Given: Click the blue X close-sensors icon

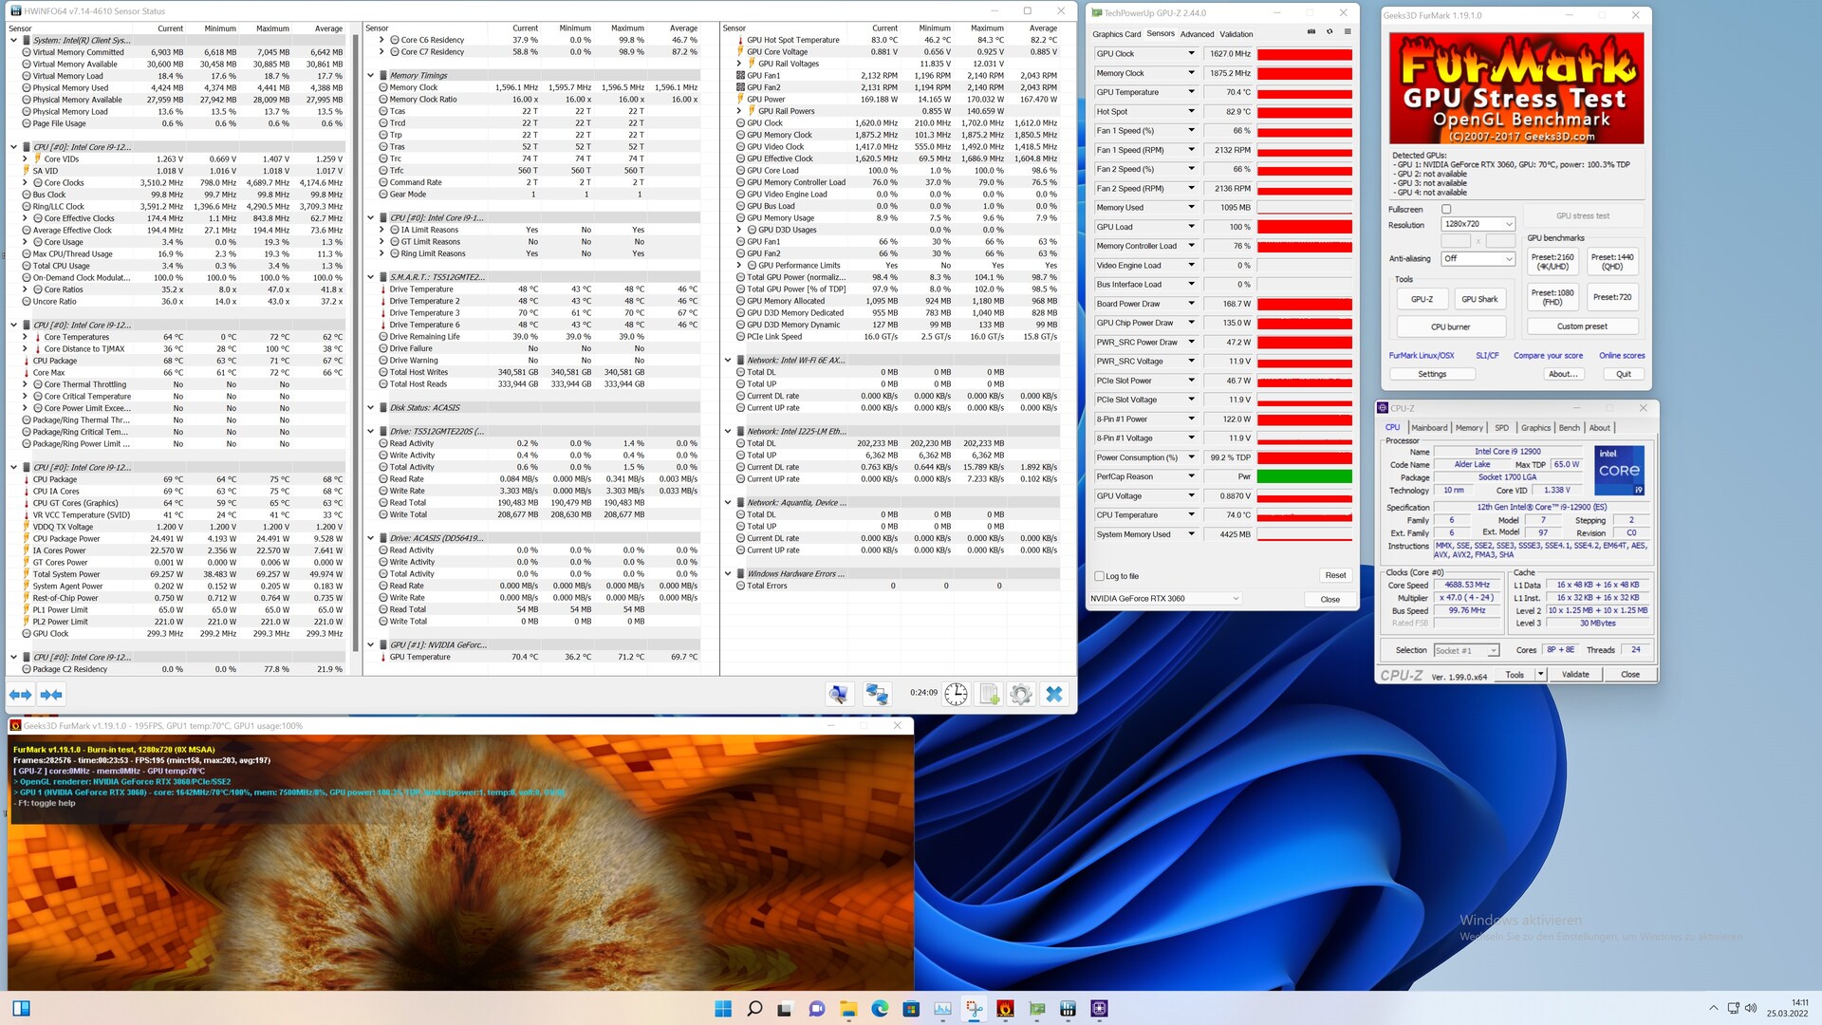Looking at the screenshot, I should coord(1053,695).
